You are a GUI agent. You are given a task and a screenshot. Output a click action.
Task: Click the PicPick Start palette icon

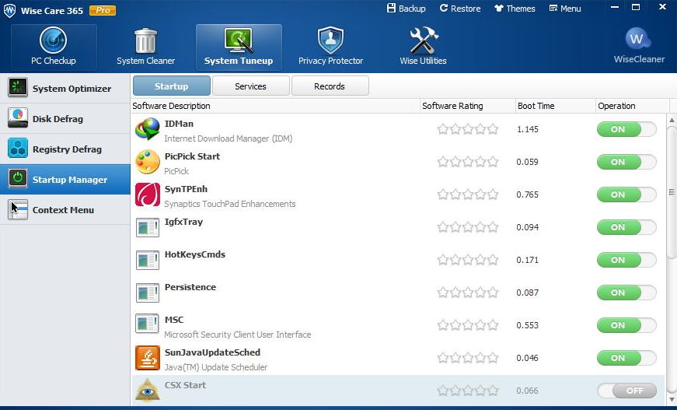click(x=147, y=162)
